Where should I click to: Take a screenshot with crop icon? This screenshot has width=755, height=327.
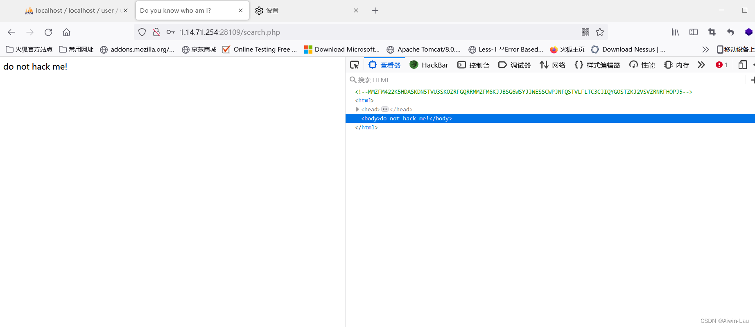coord(712,32)
